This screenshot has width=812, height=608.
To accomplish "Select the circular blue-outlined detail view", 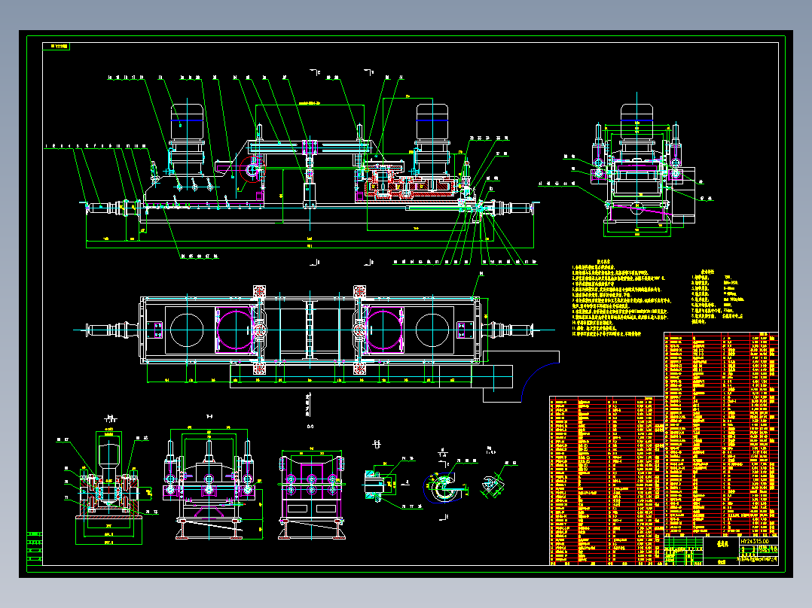I will click(443, 488).
